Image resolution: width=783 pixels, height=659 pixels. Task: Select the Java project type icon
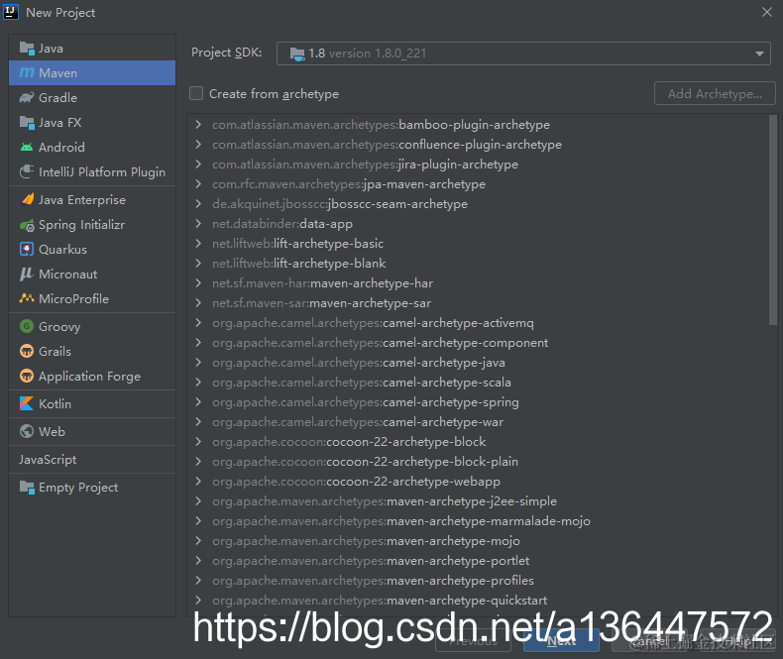point(27,49)
